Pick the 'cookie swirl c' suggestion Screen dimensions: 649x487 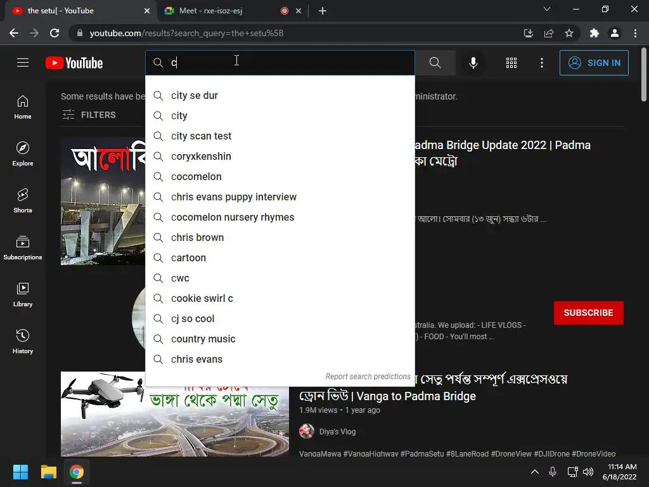coord(280,298)
